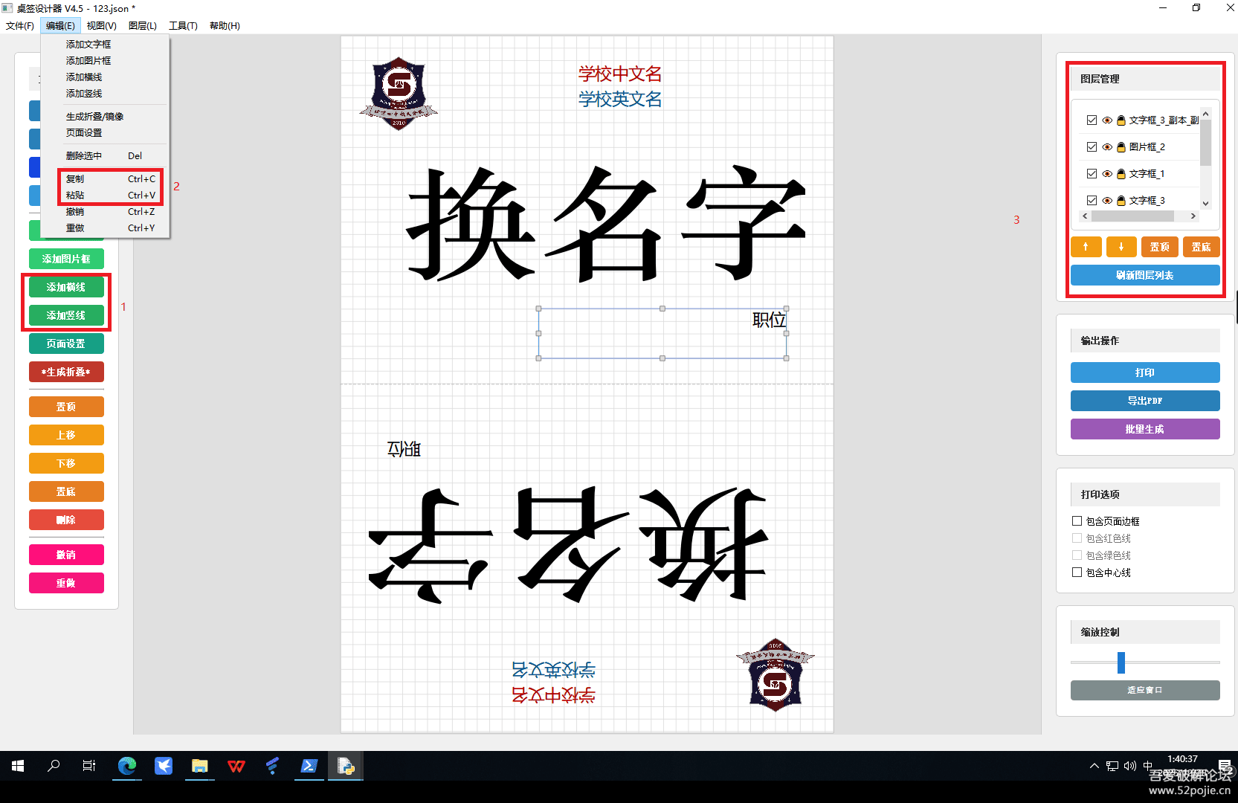Click the orange down-arrow to move layer down

point(1121,246)
